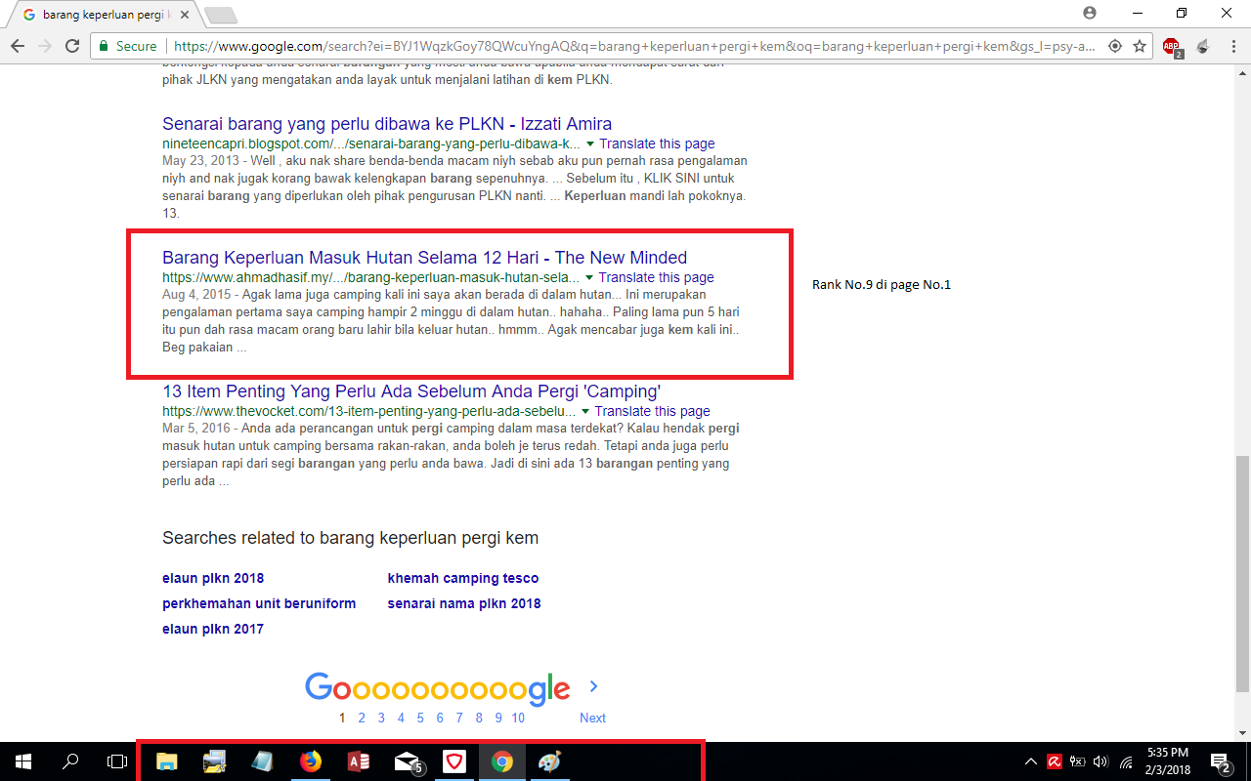Screen dimensions: 1251x781
Task: Click the blue next chevron after Google logo
Action: pos(593,686)
